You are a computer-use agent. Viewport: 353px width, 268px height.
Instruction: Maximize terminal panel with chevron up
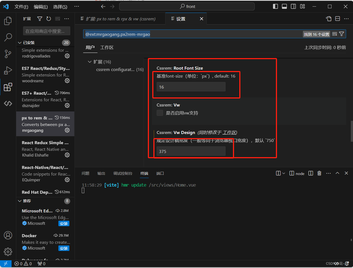coord(337,173)
